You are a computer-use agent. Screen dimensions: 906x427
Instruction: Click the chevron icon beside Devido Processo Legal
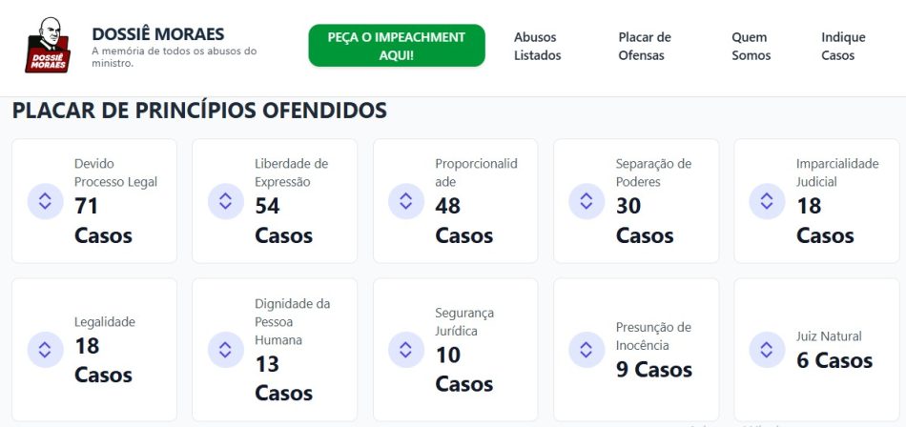click(45, 201)
